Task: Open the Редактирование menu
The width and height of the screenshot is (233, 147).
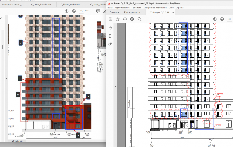Action: point(122,7)
